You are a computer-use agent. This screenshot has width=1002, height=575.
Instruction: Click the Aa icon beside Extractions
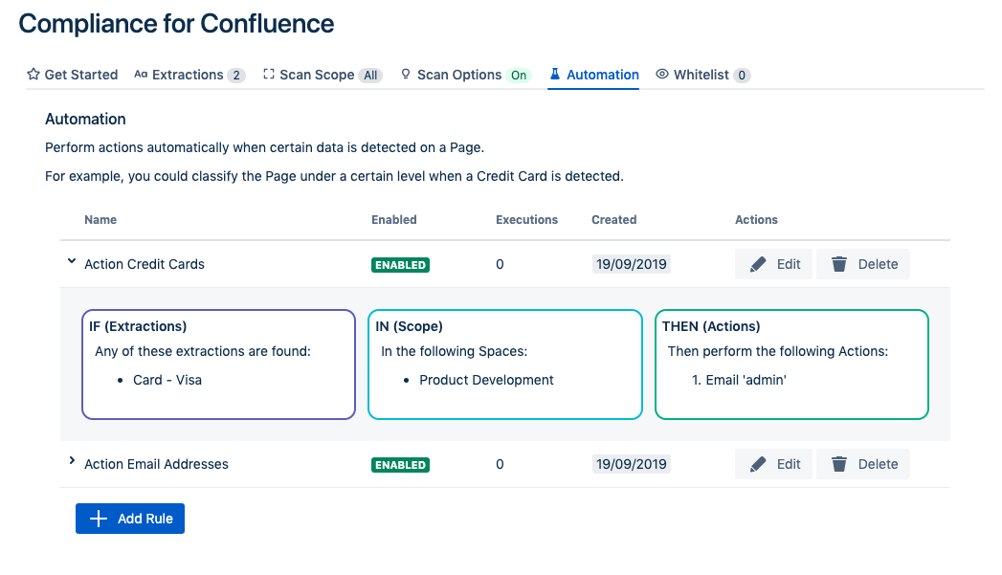141,75
